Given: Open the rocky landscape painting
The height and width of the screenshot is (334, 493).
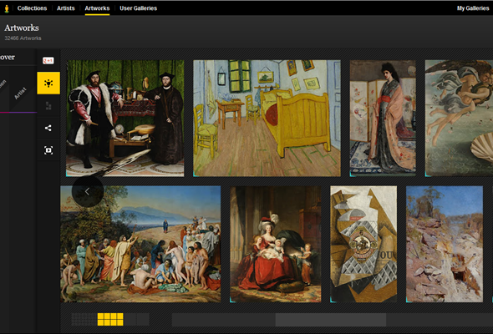Looking at the screenshot, I should [445, 244].
